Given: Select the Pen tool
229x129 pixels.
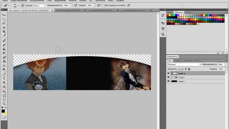Looking at the screenshot, I should pyautogui.click(x=4, y=74).
